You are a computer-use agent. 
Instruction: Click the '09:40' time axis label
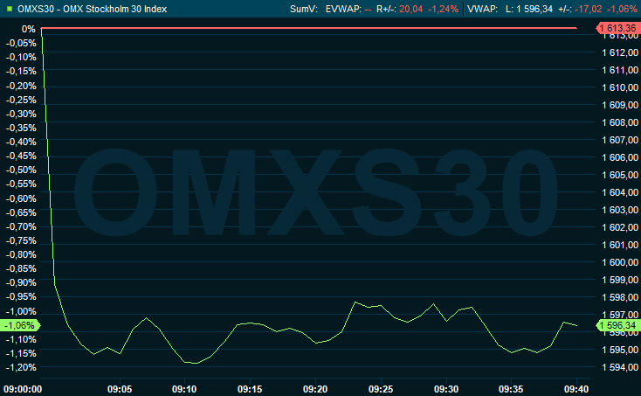[x=576, y=389]
